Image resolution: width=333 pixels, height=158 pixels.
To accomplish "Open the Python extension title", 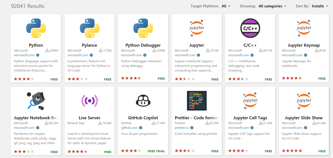I will [36, 45].
